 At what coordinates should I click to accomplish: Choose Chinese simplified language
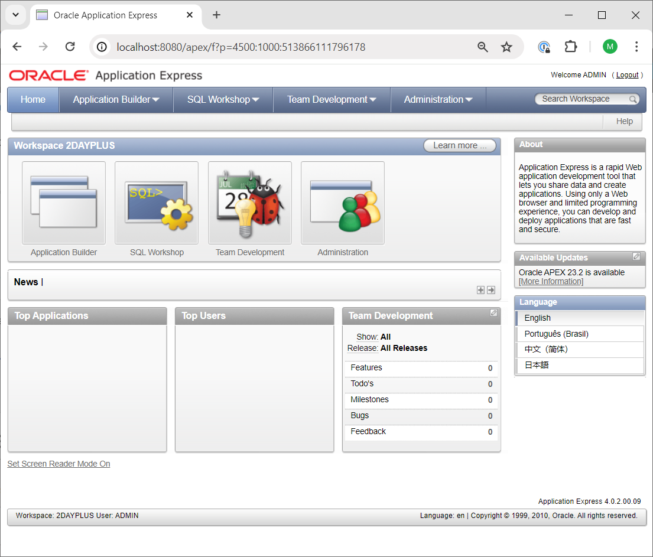[x=580, y=349]
